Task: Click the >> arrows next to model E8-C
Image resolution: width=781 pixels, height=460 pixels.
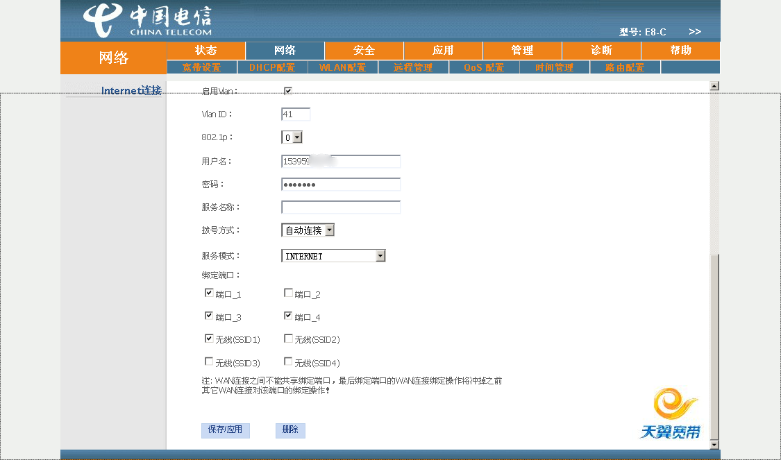Action: (695, 32)
